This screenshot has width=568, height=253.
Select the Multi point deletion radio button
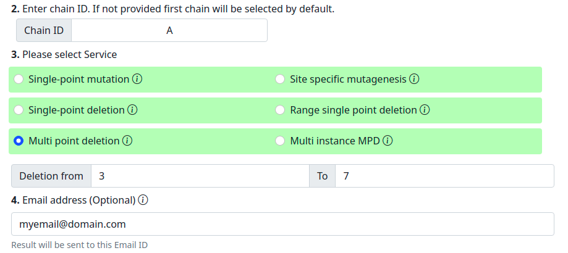point(19,141)
